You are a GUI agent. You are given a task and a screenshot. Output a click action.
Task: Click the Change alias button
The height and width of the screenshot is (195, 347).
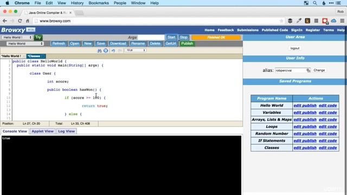pyautogui.click(x=319, y=70)
